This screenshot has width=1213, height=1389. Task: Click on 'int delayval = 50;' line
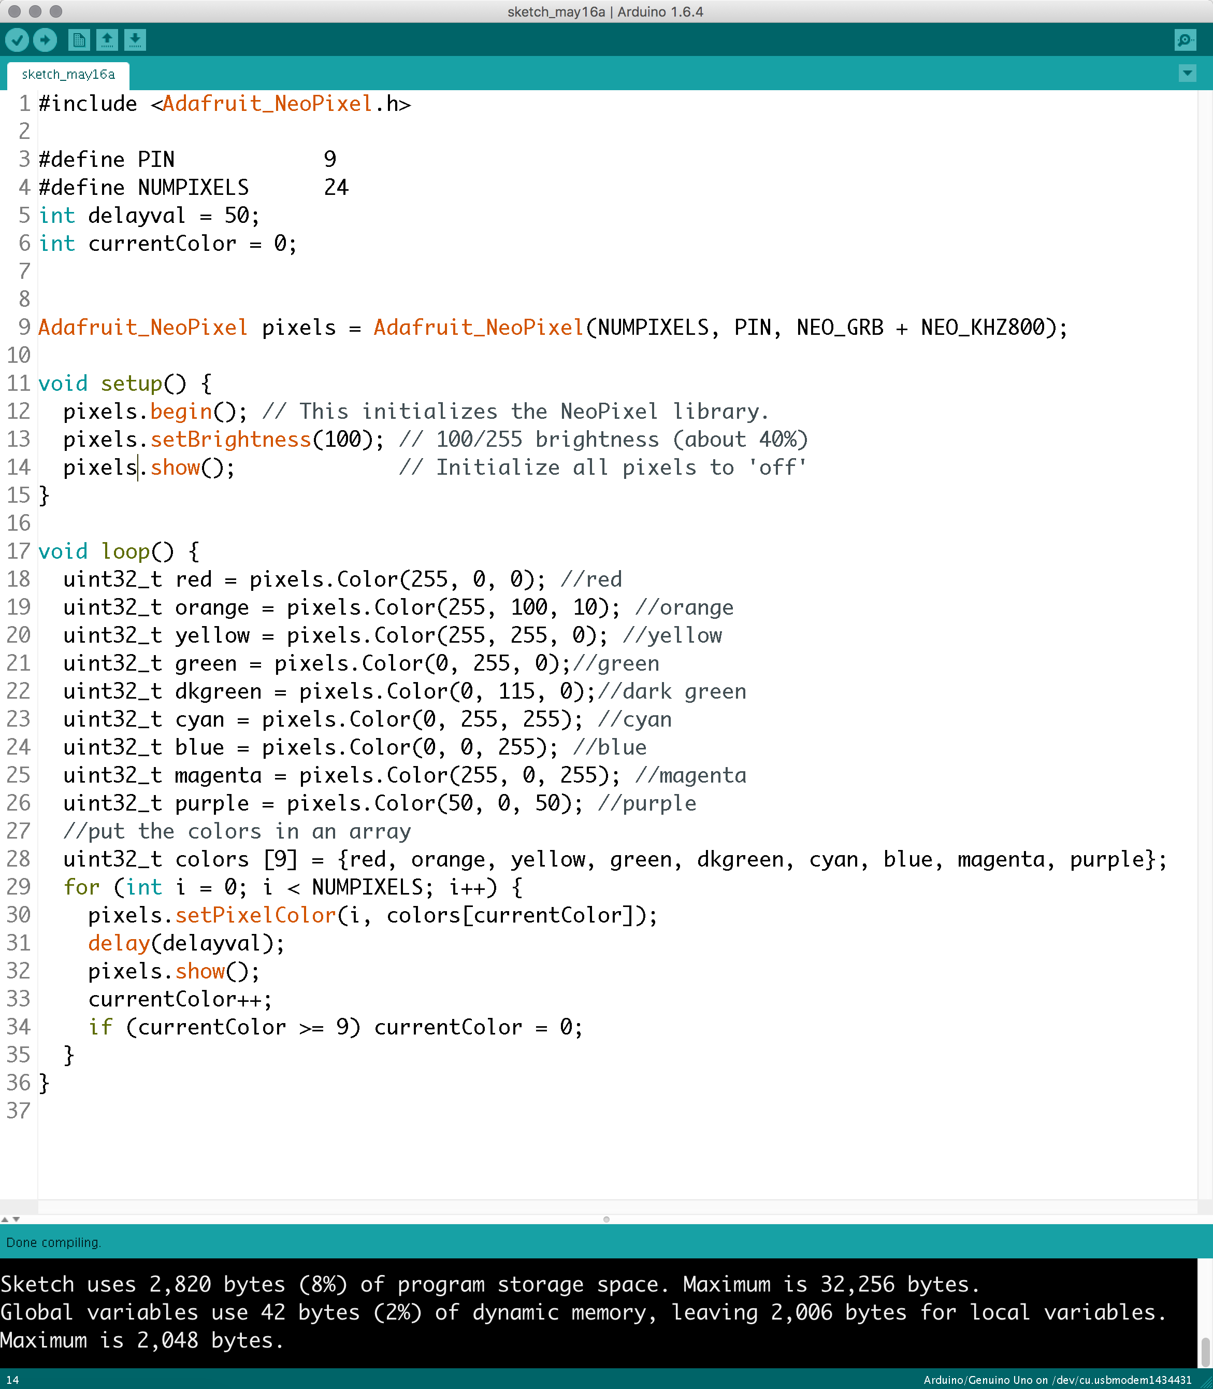(149, 216)
